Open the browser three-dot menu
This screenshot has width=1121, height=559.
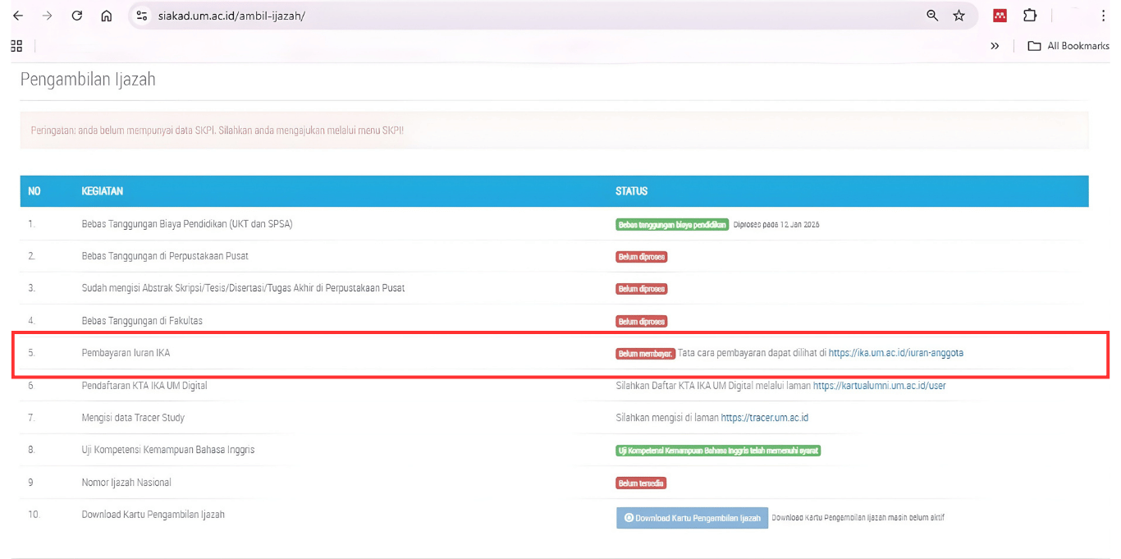click(x=1103, y=16)
